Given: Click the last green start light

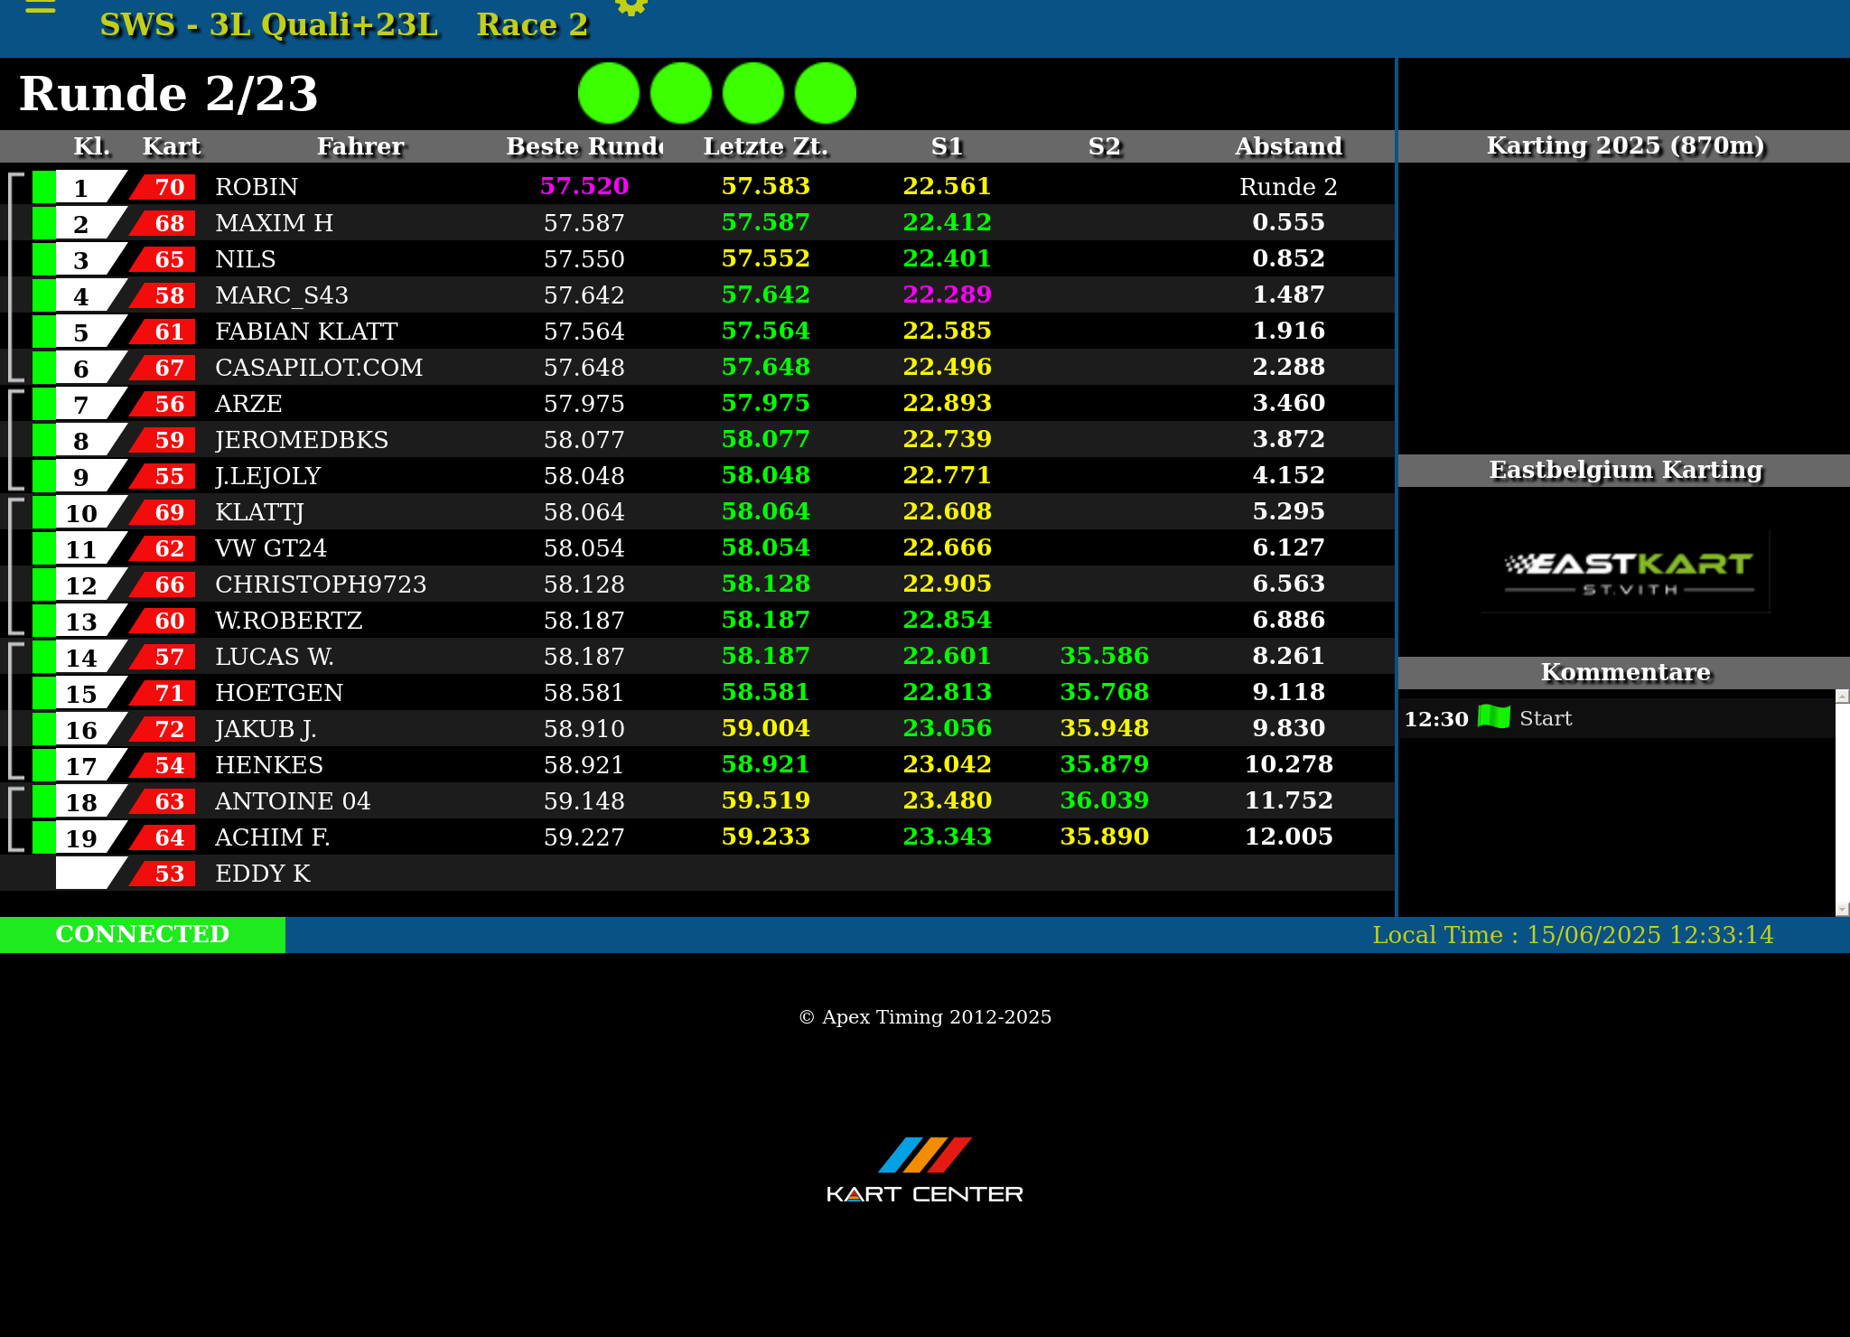Looking at the screenshot, I should 825,93.
